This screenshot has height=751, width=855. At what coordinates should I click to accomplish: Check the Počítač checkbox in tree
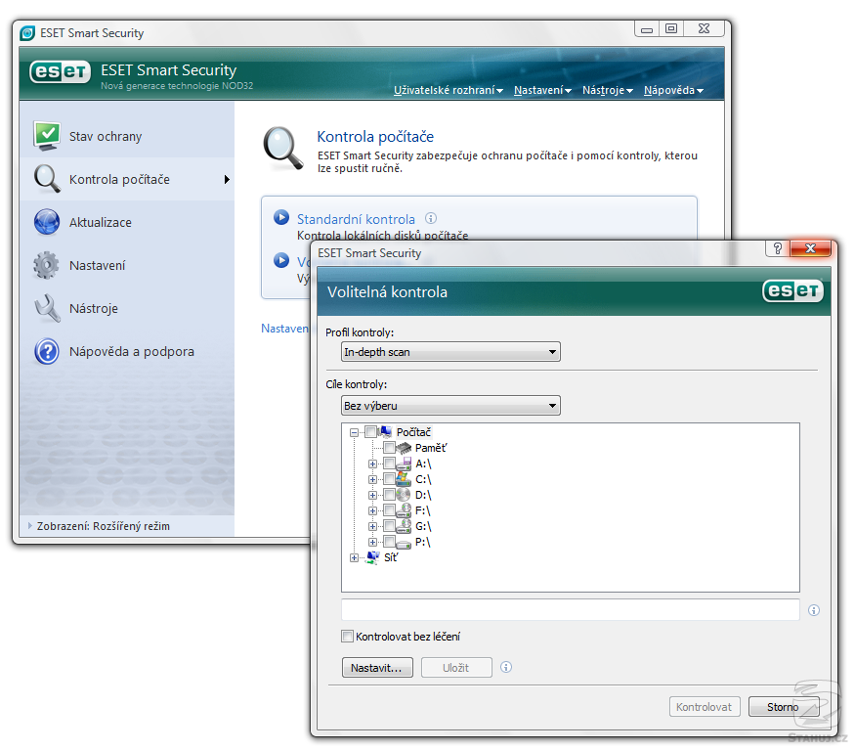click(370, 431)
